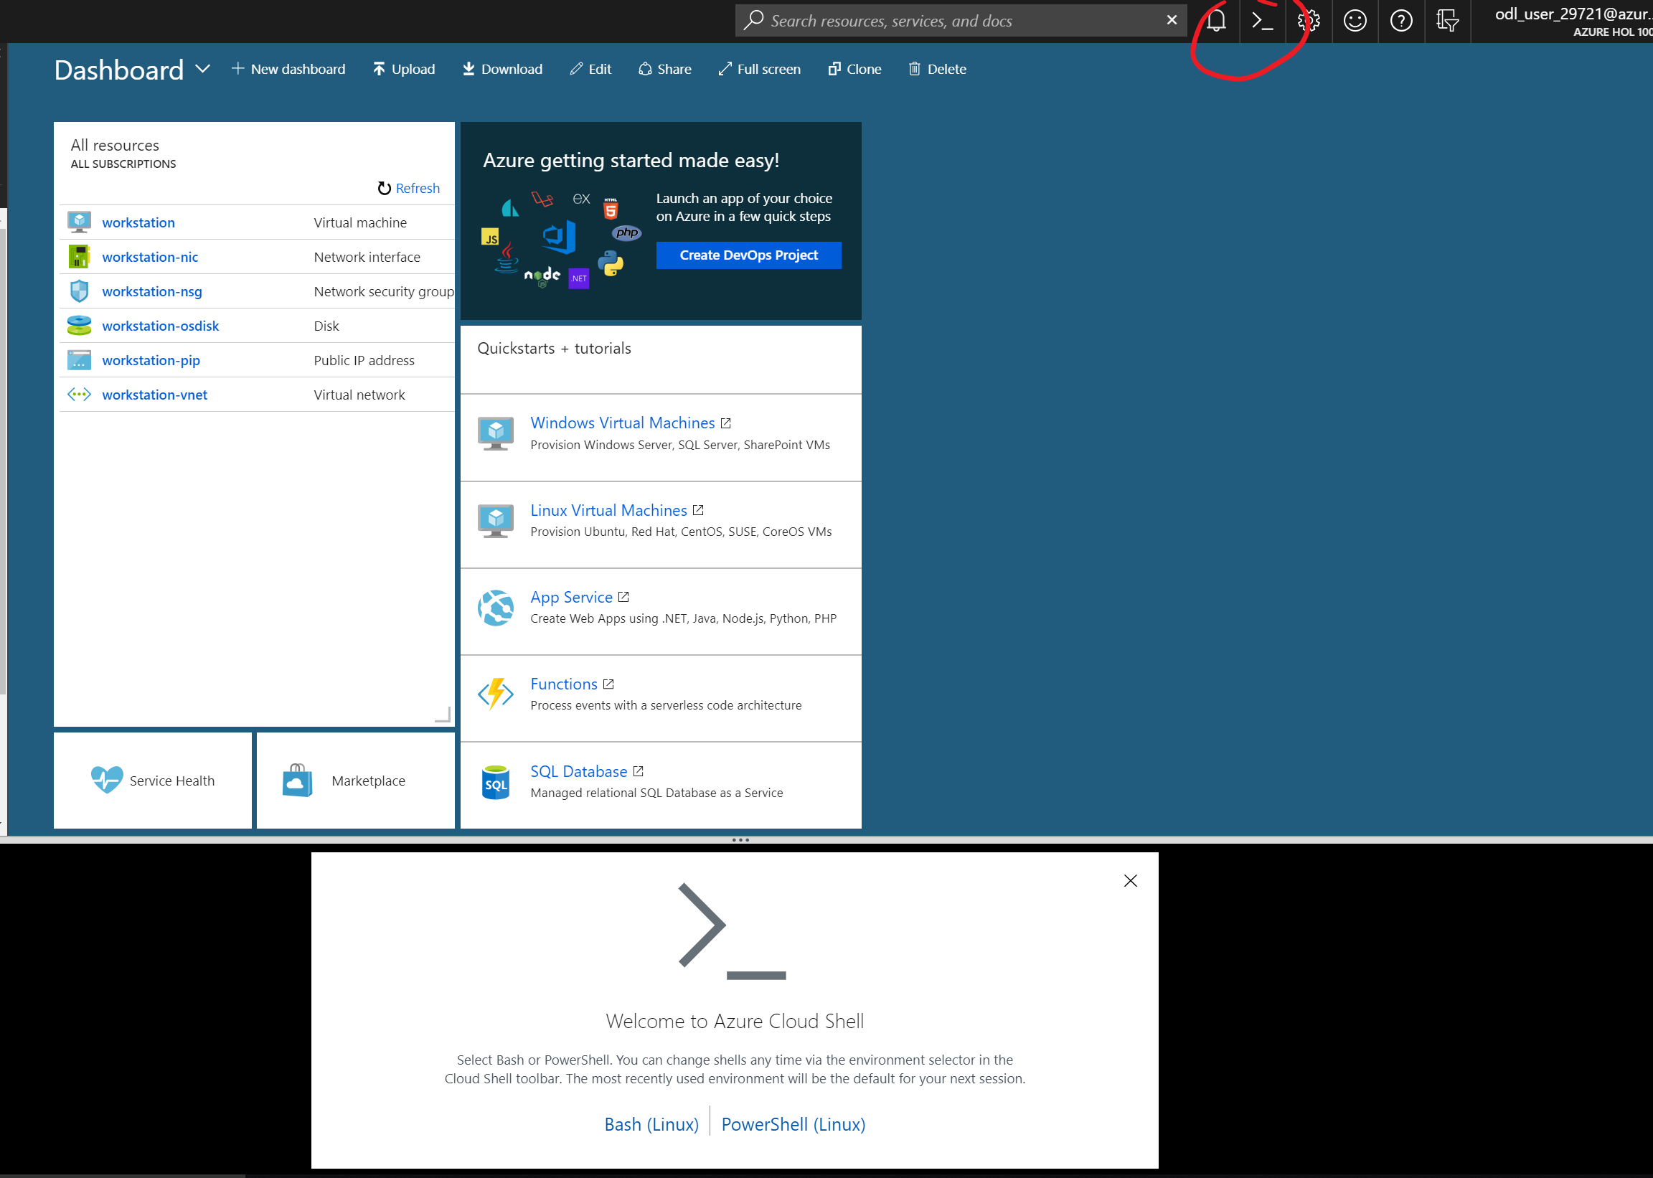The height and width of the screenshot is (1178, 1653).
Task: Open portal settings gear icon
Action: (x=1309, y=21)
